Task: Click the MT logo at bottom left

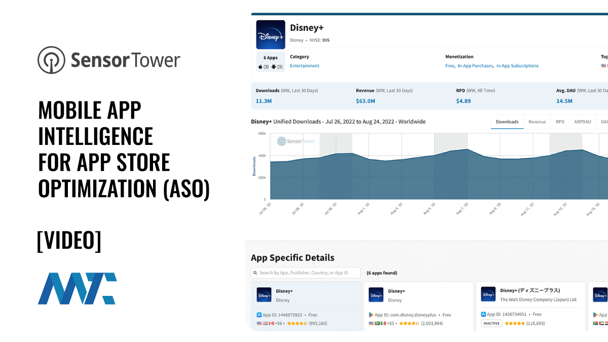Action: tap(77, 288)
